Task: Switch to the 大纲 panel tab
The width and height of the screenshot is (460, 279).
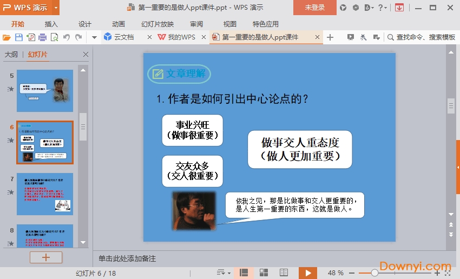Action: [11, 55]
